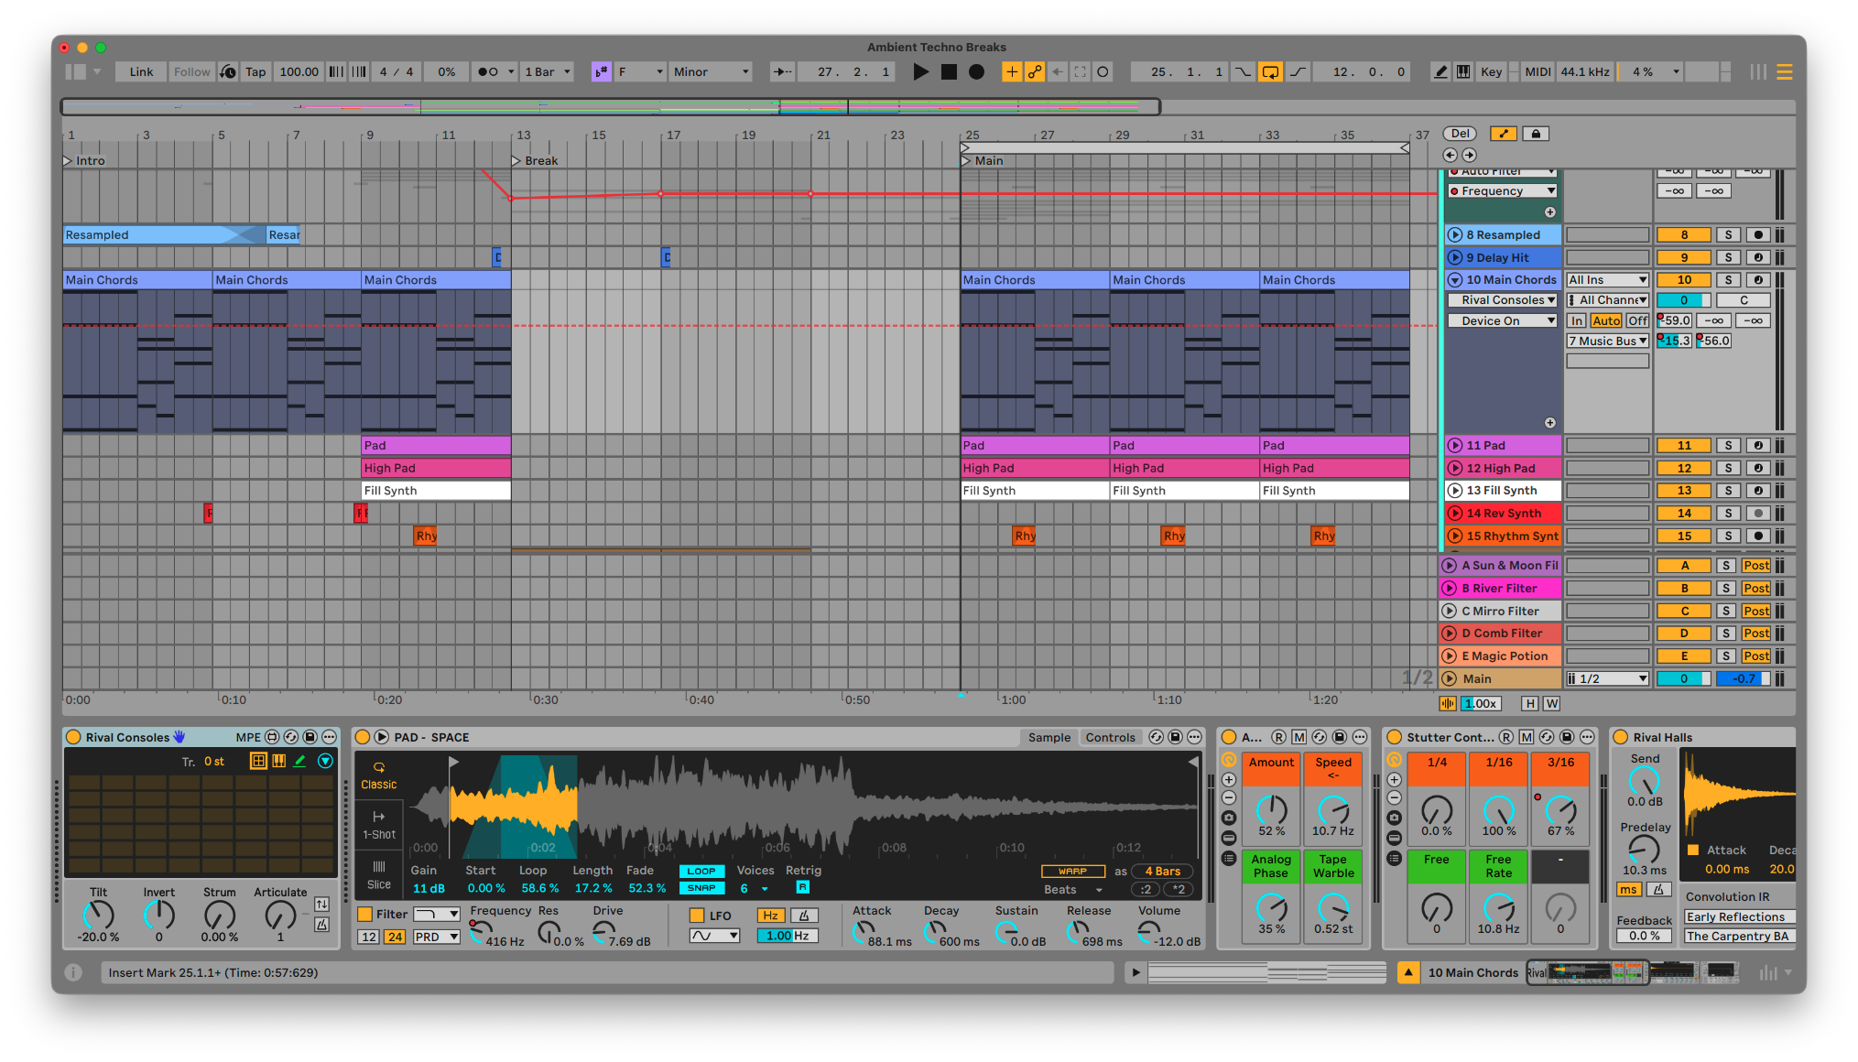Toggle Automation Mode button

coord(1503,134)
